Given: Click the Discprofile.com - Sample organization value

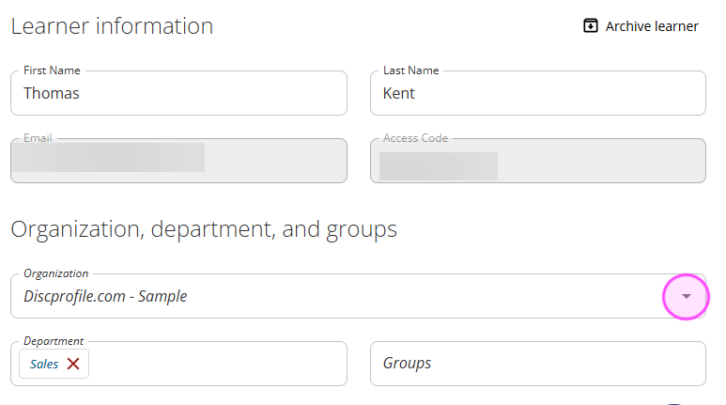Looking at the screenshot, I should point(105,296).
